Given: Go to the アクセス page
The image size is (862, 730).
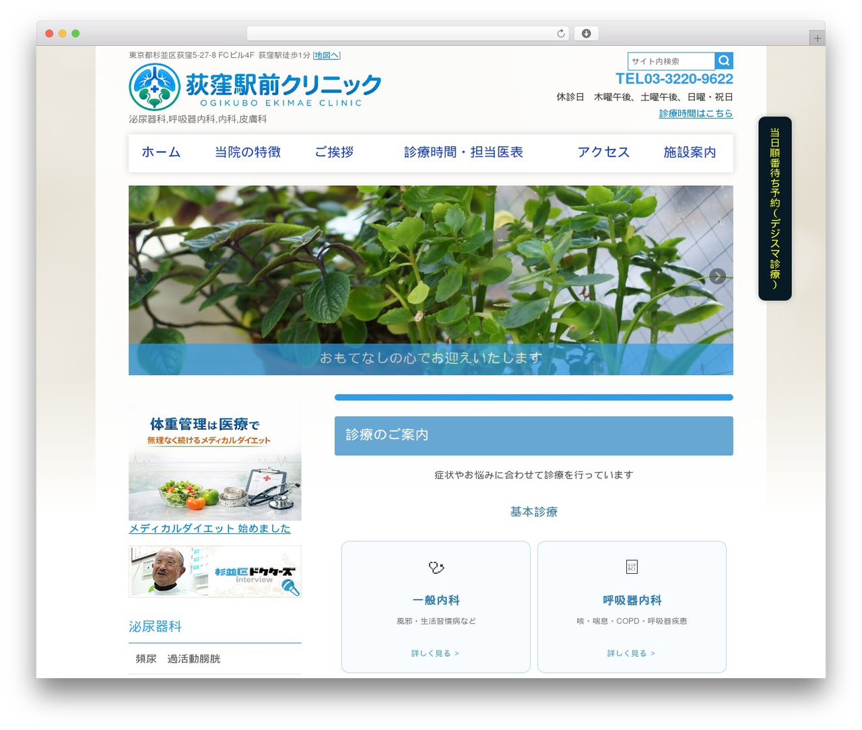Looking at the screenshot, I should pos(603,152).
